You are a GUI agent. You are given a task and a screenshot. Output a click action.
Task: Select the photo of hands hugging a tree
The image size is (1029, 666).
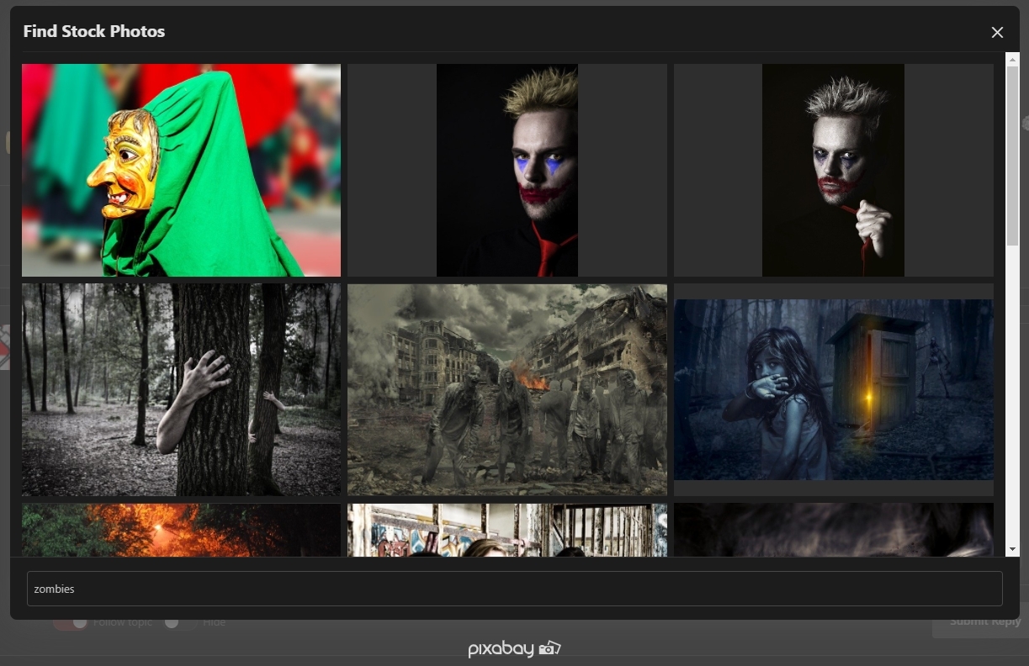[x=181, y=389]
